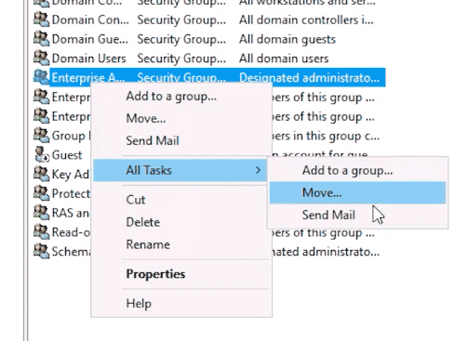Click the Enterprise A... group icon
Screen dimensions: 468x341
(x=41, y=77)
